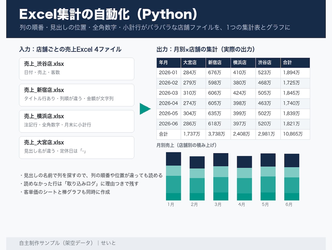
Task: Click the 年月 column header
Action: pos(169,63)
